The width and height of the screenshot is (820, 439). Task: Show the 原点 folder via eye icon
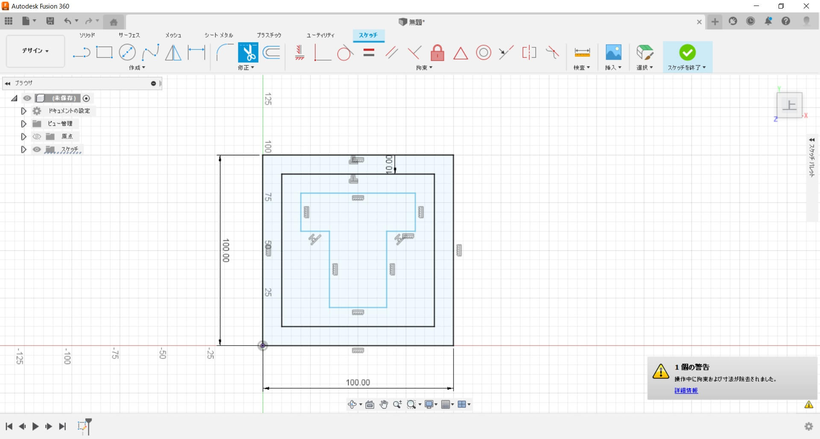click(37, 137)
